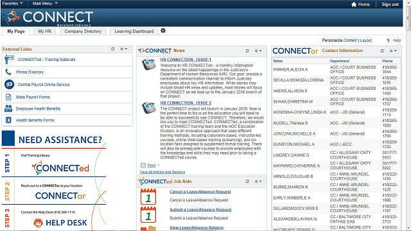Open the External Links panel options dropdown

[123, 49]
